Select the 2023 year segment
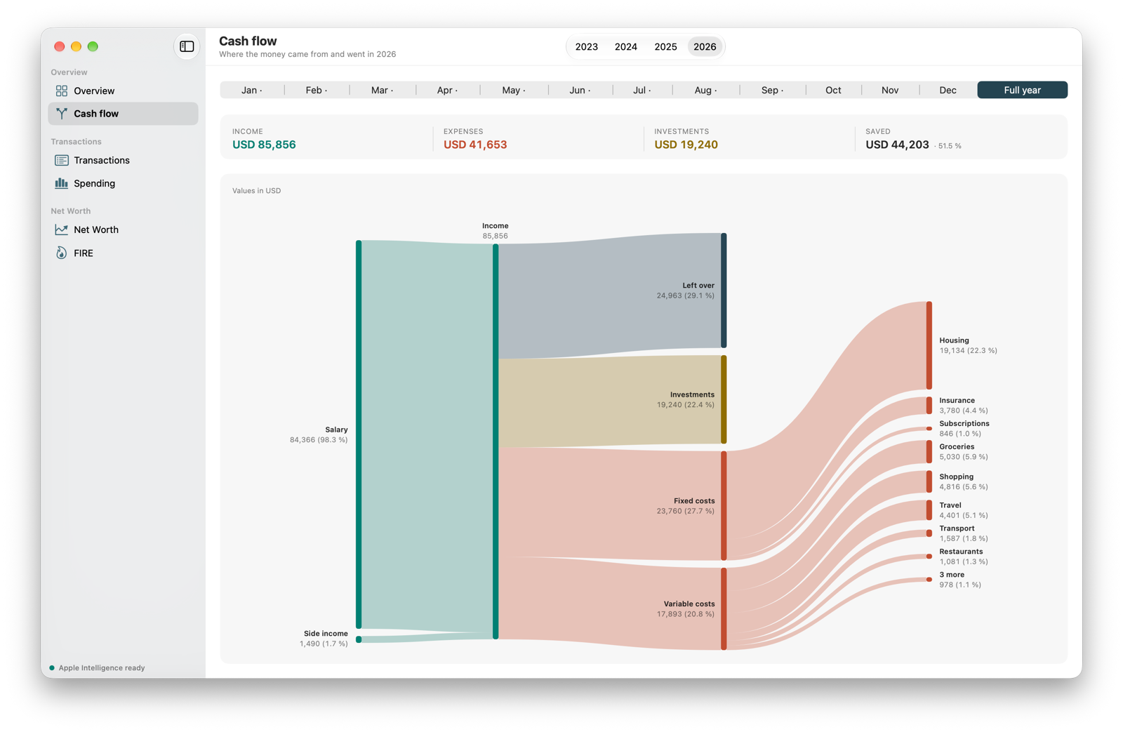1123x732 pixels. (586, 47)
